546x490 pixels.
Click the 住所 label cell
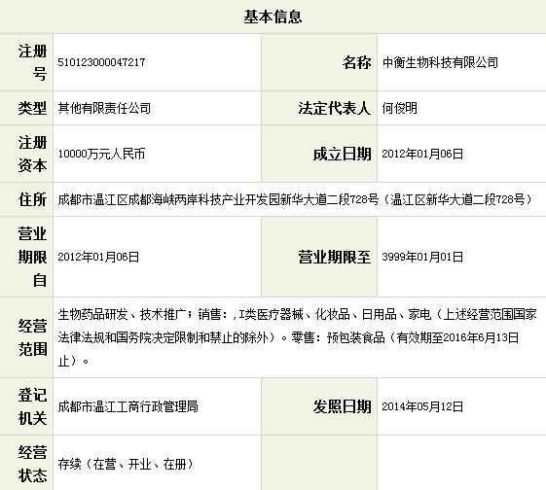[26, 199]
